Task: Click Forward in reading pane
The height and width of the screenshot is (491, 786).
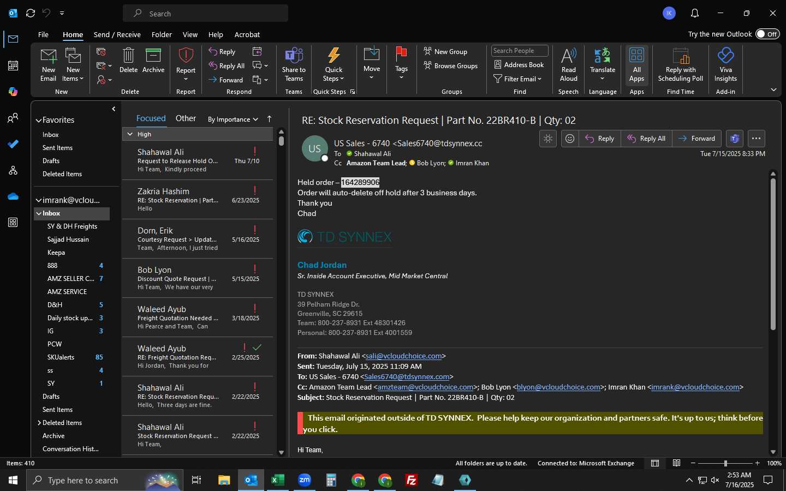Action: pos(696,139)
